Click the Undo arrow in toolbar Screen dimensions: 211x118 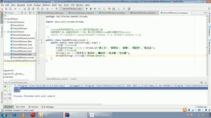15,9
